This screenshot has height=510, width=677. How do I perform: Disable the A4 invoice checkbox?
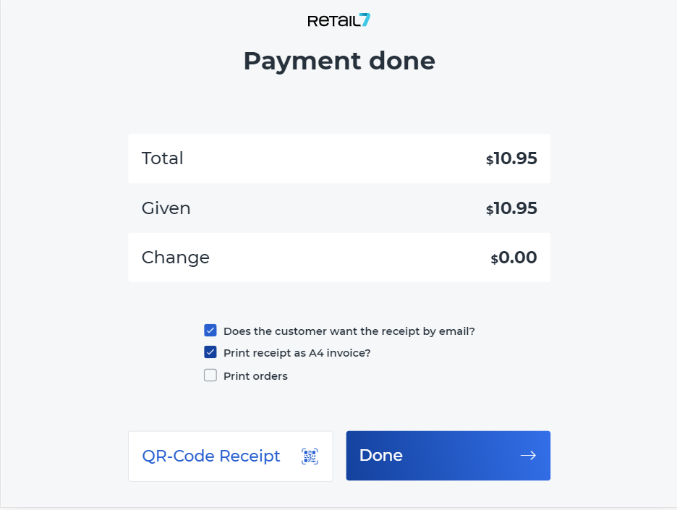[x=210, y=353]
